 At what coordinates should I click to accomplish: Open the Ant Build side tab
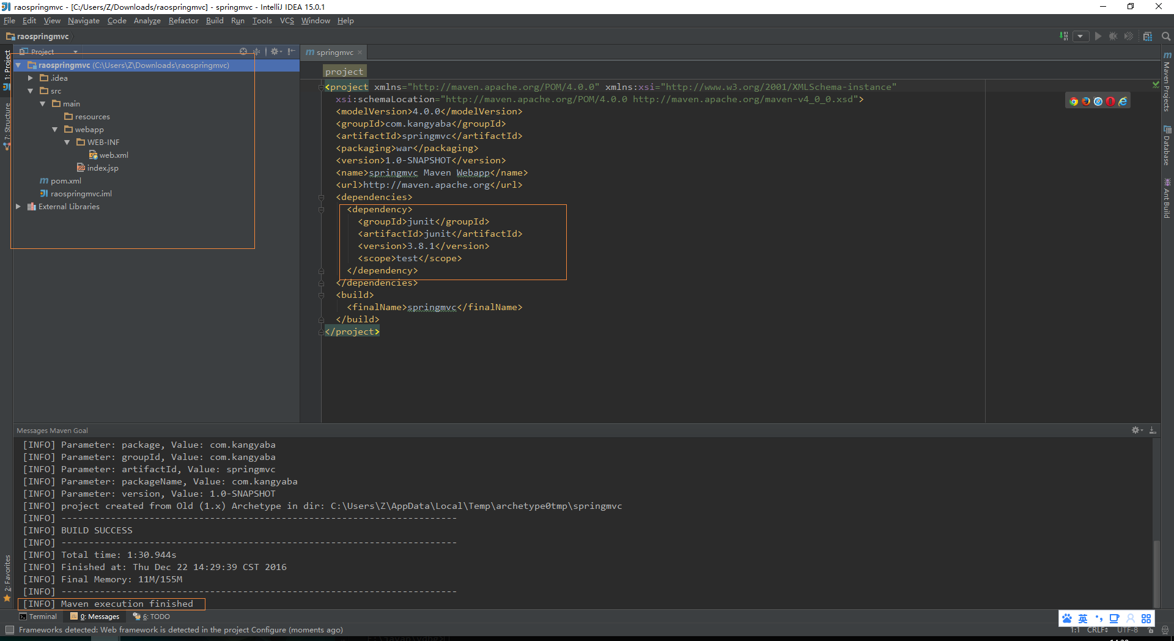tap(1167, 198)
